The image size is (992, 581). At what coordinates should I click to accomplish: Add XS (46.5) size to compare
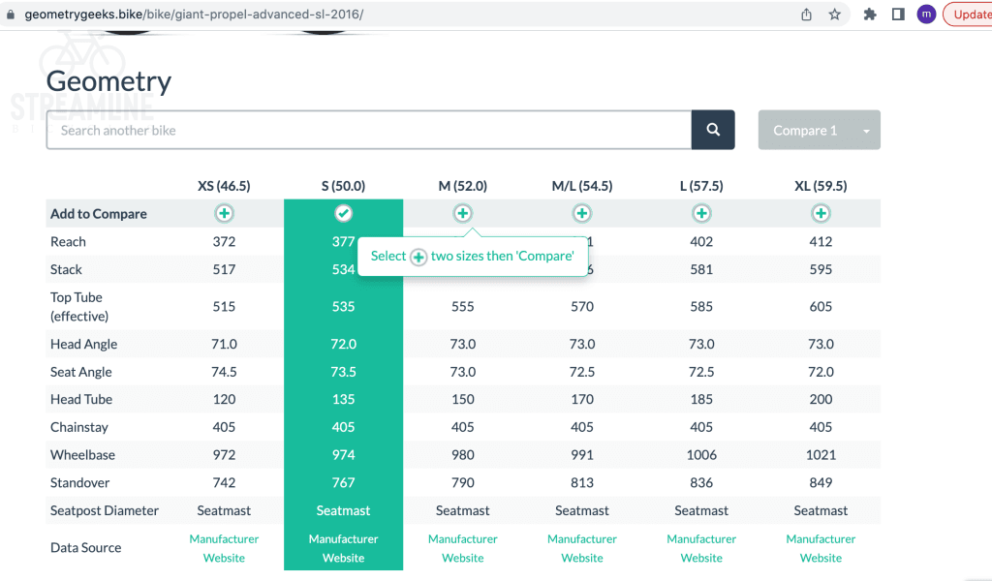click(224, 213)
